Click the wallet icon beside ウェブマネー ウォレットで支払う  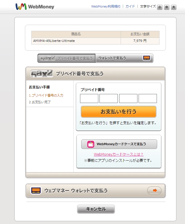(x=36, y=191)
